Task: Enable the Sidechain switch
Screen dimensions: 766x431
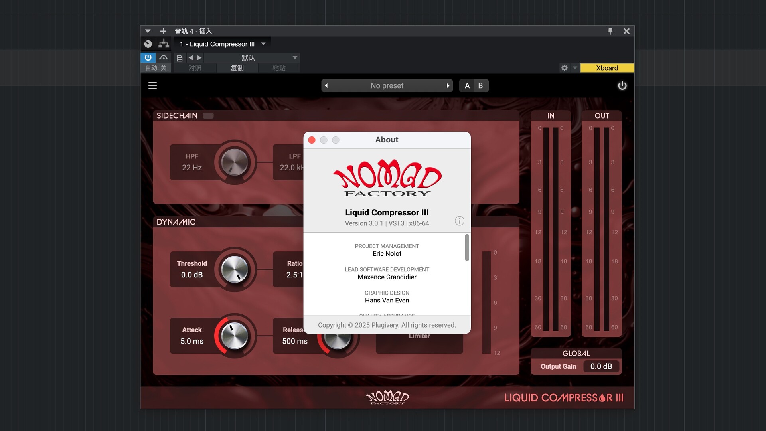Action: [x=208, y=116]
